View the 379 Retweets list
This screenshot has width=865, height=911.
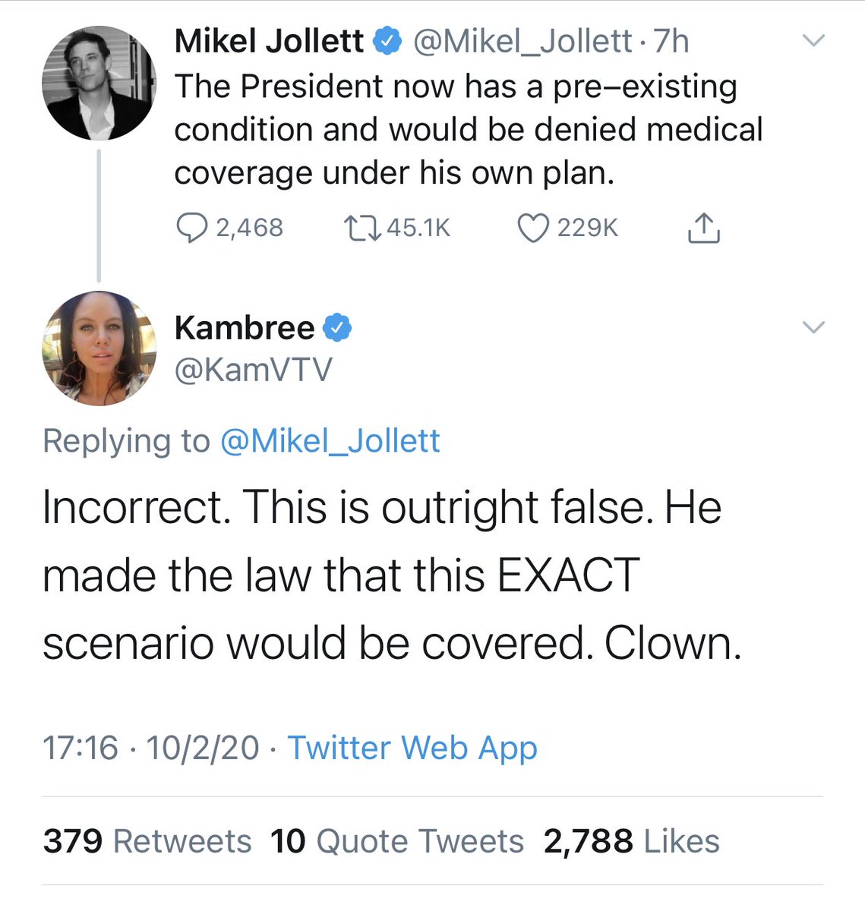tap(147, 841)
